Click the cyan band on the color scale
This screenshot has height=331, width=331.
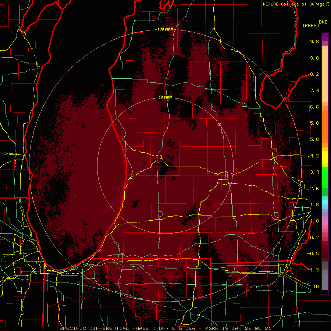pyautogui.click(x=325, y=202)
